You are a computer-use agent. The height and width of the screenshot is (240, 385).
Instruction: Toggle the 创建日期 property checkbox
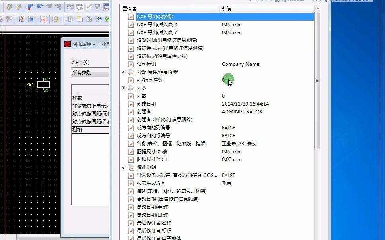tap(131, 104)
